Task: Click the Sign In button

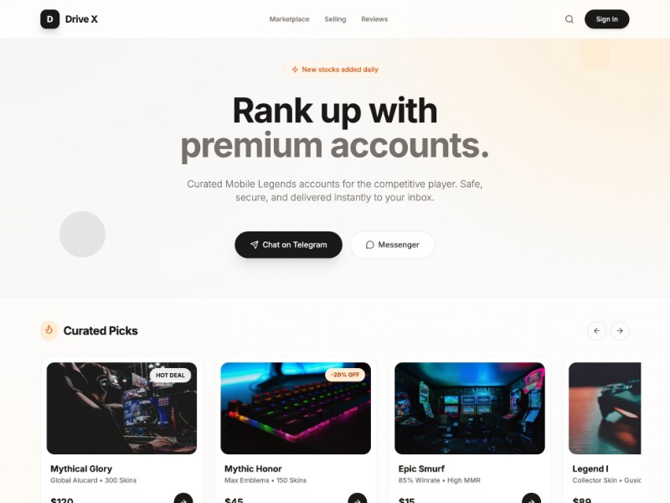Action: (x=606, y=19)
